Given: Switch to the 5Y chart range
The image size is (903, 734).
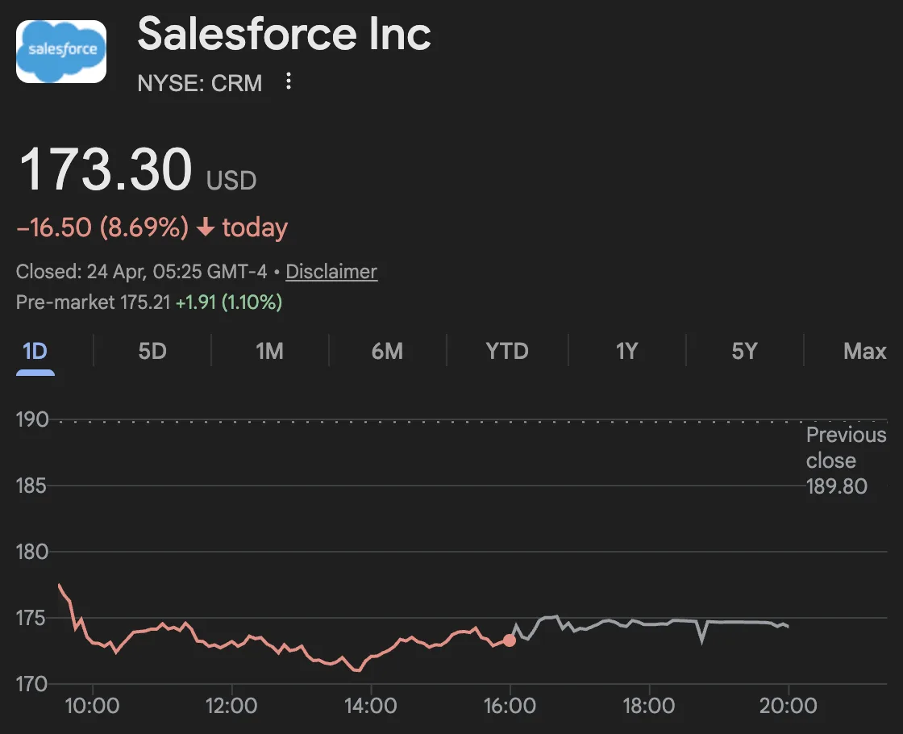Looking at the screenshot, I should (x=744, y=352).
